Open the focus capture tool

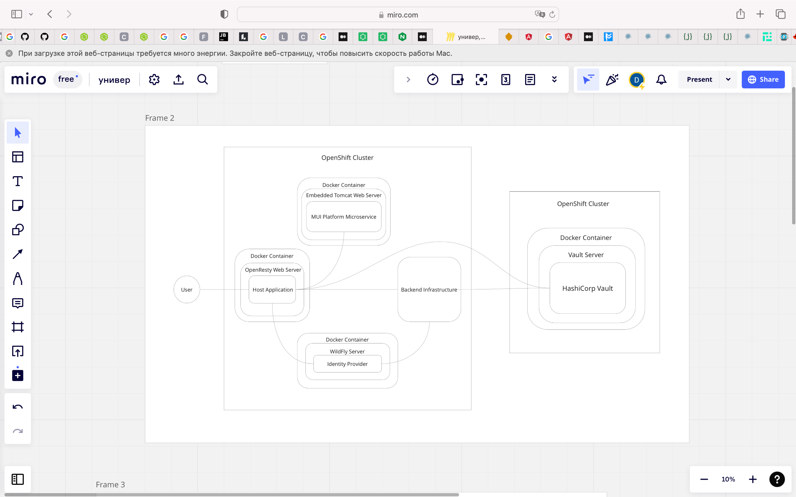click(x=481, y=80)
